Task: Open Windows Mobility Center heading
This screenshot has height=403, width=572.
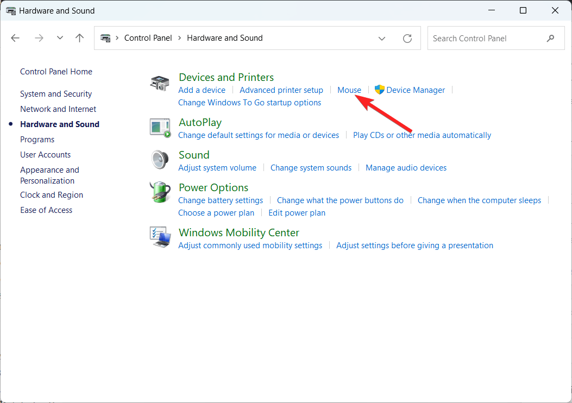Action: pos(239,232)
